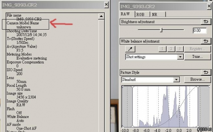Close the IMG_9393.CR2 info window
213x132 pixels.
[x=106, y=5]
